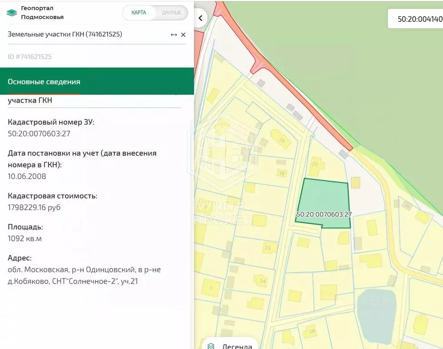Click the 50:20:004140 search field
This screenshot has height=349, width=443.
click(419, 19)
